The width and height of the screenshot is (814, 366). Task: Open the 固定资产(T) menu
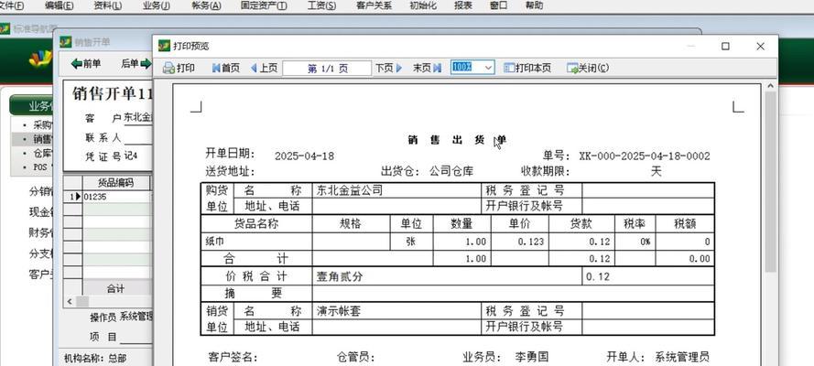click(264, 5)
